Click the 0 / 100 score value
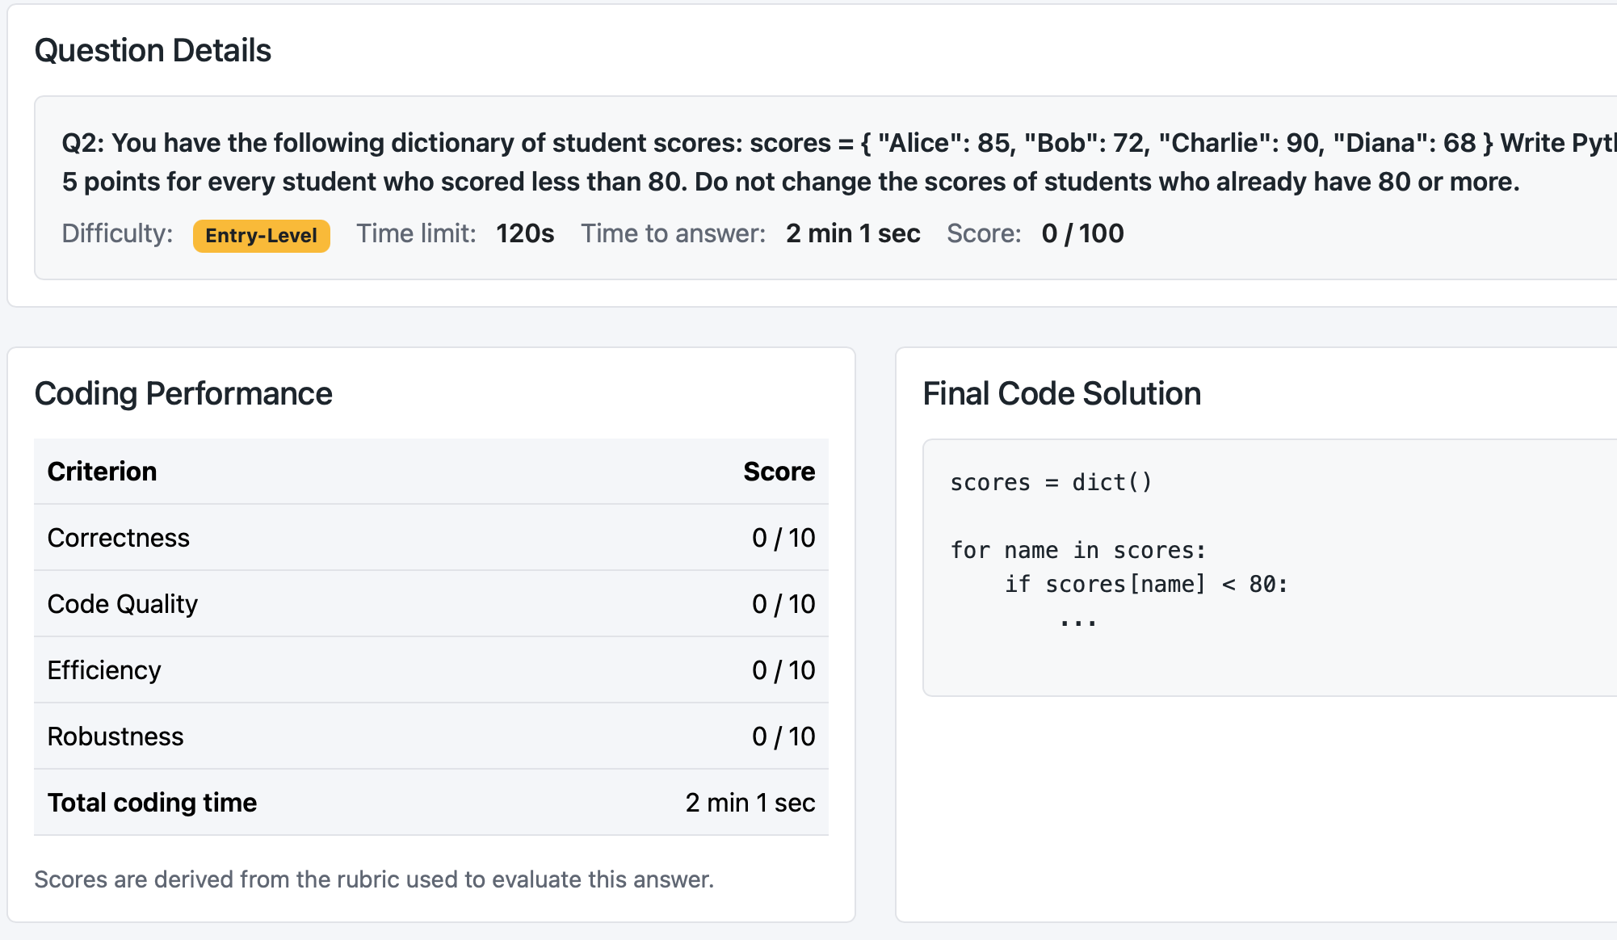 click(1082, 234)
